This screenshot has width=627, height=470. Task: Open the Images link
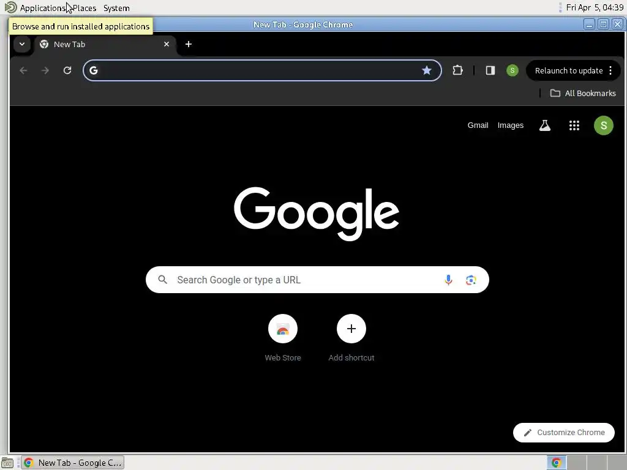[x=510, y=125]
